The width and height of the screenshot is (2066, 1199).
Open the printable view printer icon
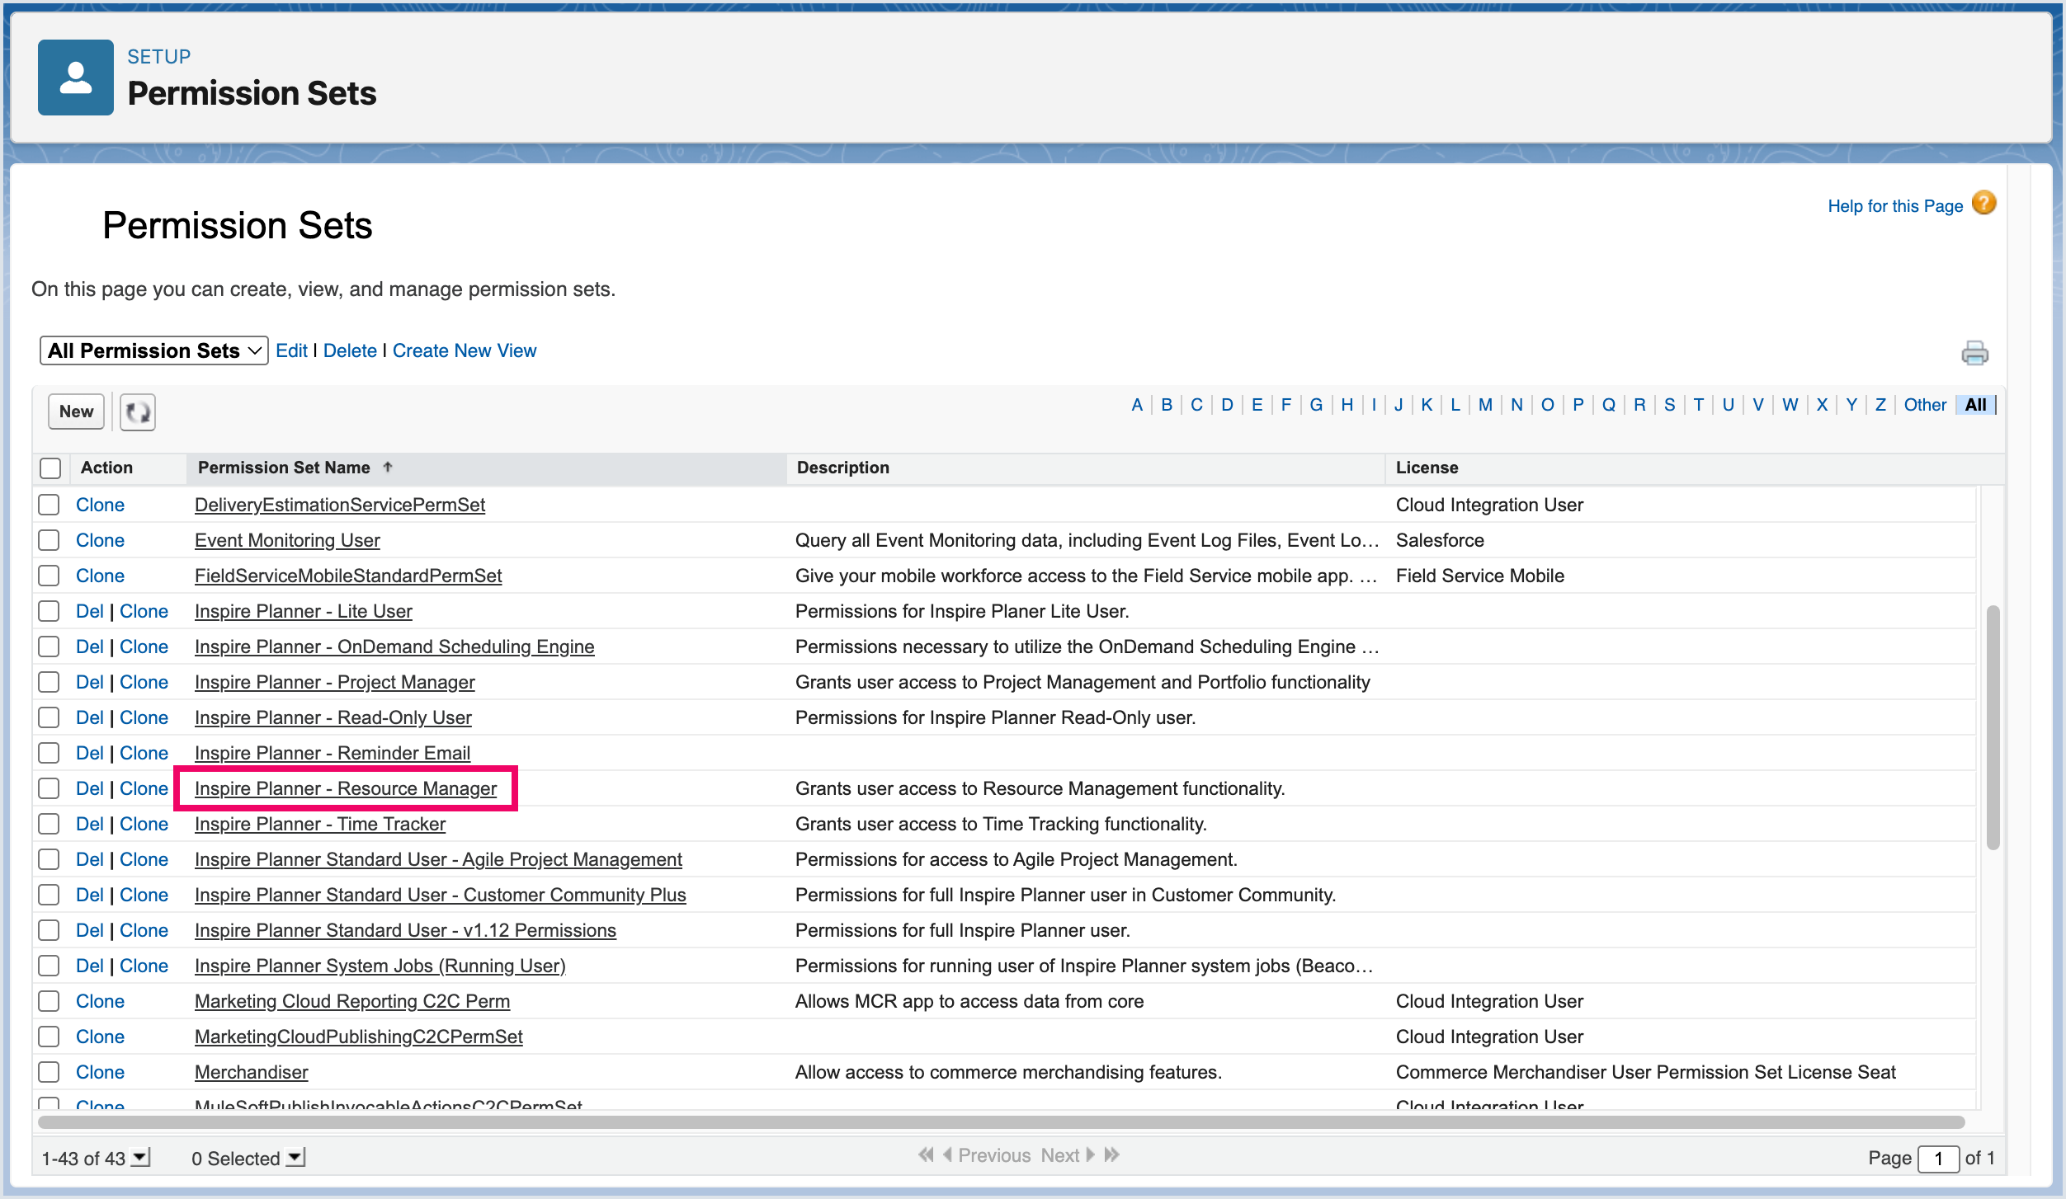(1974, 353)
